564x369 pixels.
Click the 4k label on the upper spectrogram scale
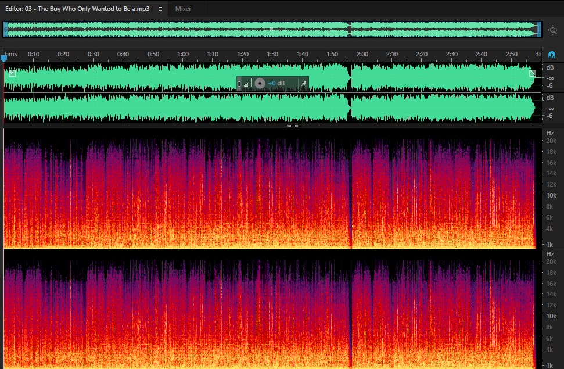point(549,228)
